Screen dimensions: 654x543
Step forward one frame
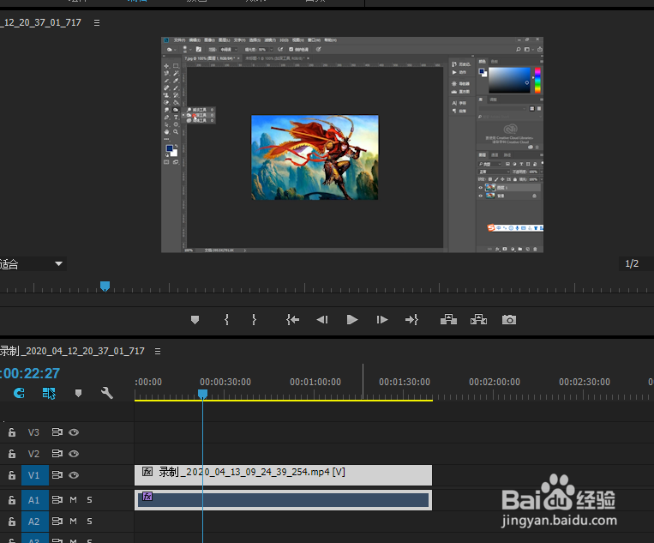[382, 320]
